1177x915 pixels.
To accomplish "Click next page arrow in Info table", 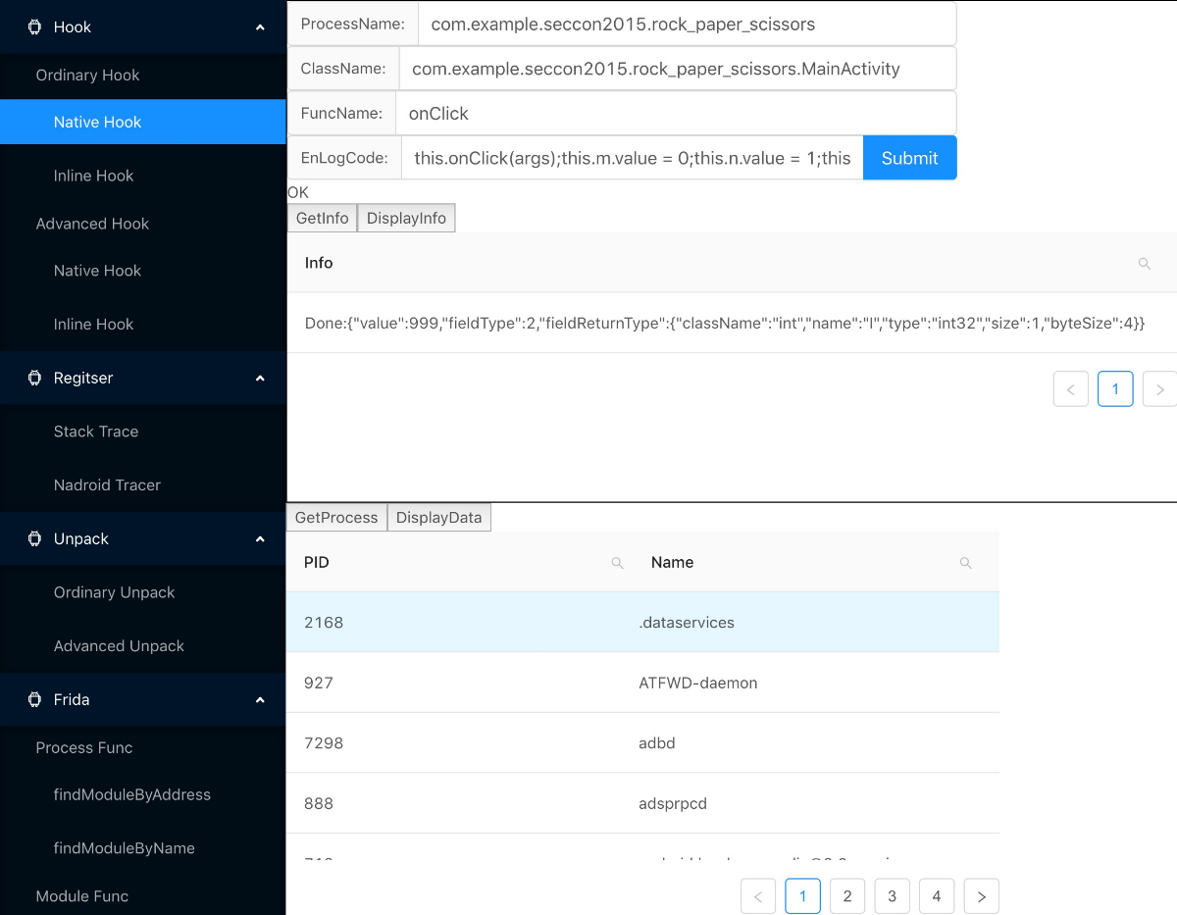I will [1159, 389].
